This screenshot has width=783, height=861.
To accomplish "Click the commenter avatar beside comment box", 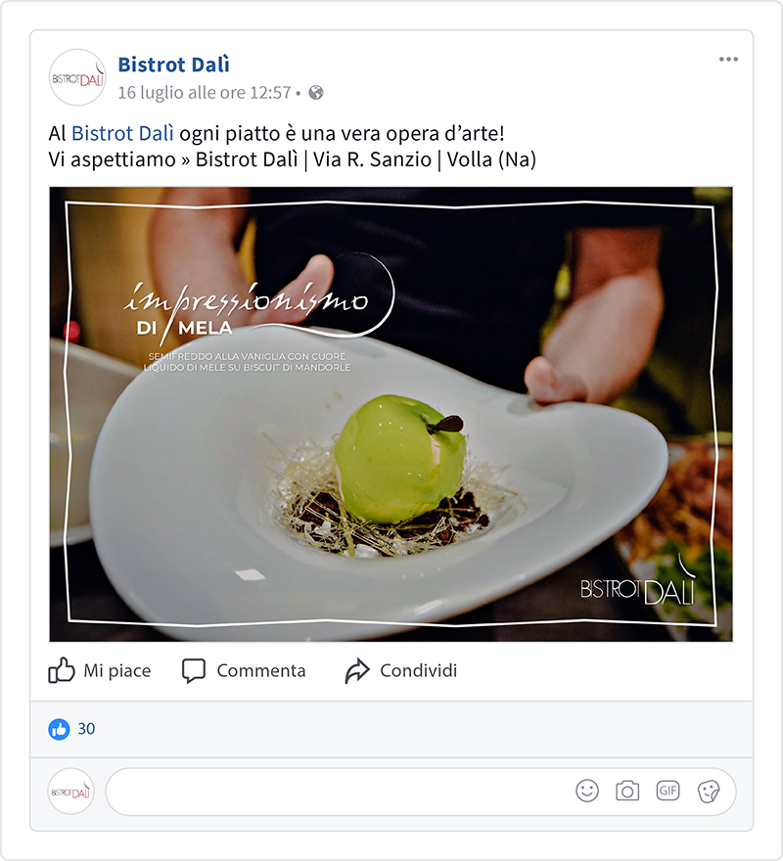I will coord(70,792).
